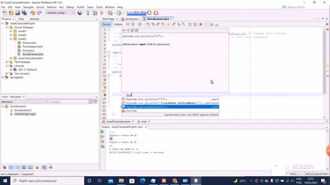Open the Navigate menu
Viewport: 330px width, 185px height.
click(28, 7)
